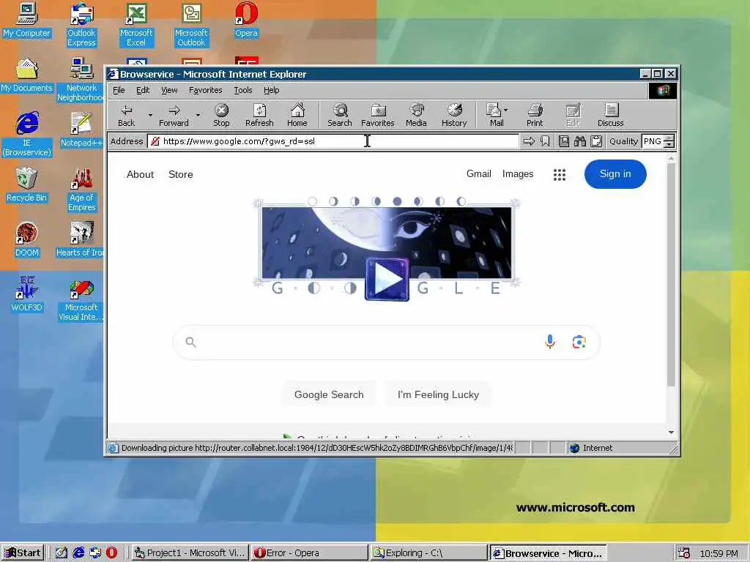This screenshot has width=750, height=562.
Task: Open the Gmail link
Action: 479,174
